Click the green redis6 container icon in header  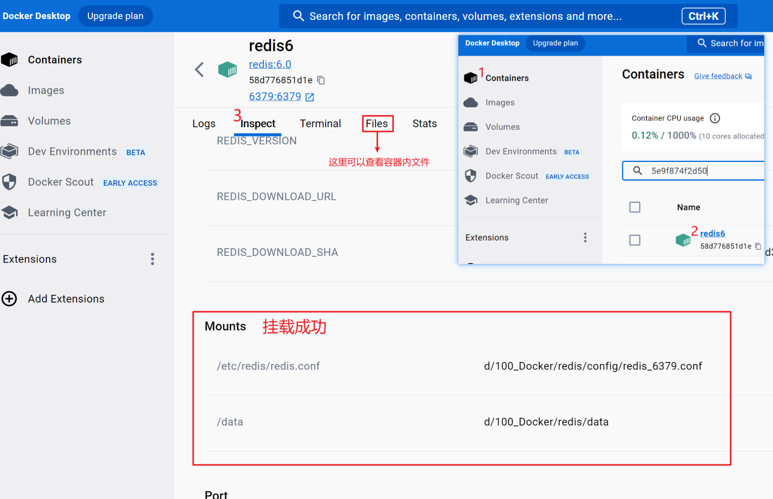tap(227, 69)
